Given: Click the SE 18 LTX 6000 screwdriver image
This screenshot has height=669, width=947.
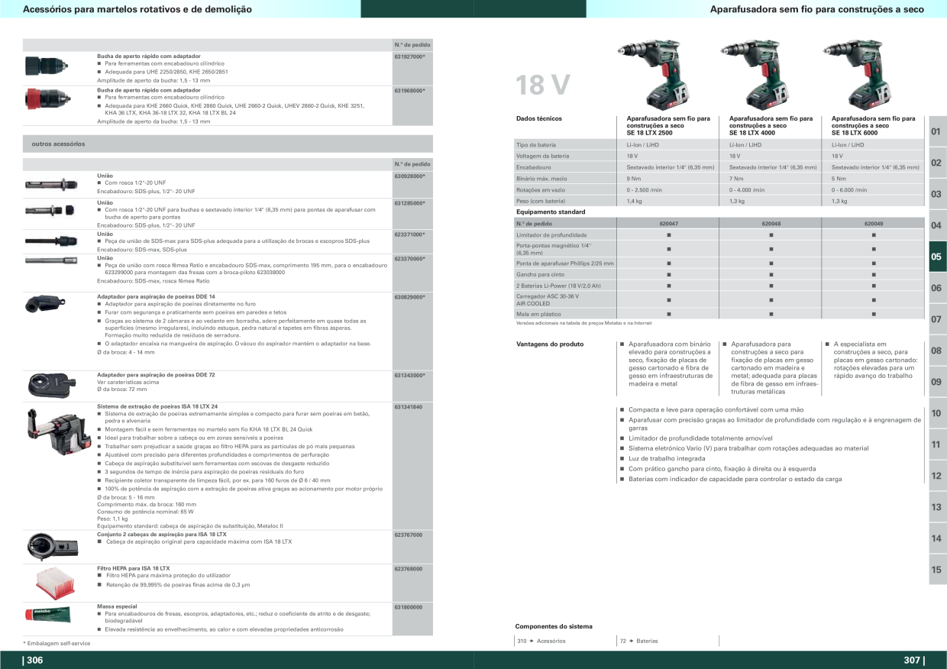Looking at the screenshot, I should click(x=857, y=73).
